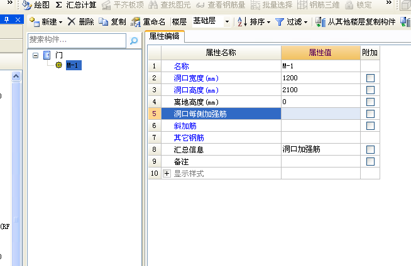411x266 pixels.
Task: Click into 搜索构件 search field
Action: (x=77, y=40)
